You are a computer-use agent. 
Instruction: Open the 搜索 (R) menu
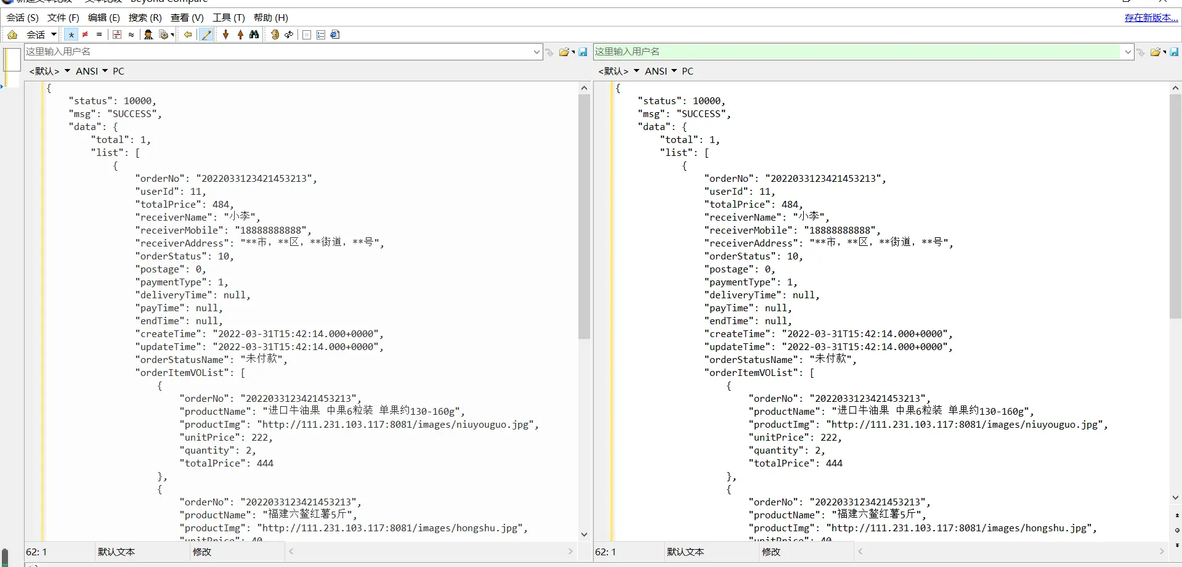click(x=145, y=17)
